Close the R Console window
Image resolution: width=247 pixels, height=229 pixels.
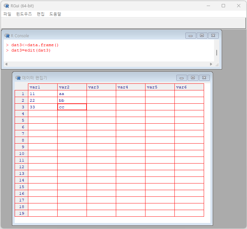213,36
